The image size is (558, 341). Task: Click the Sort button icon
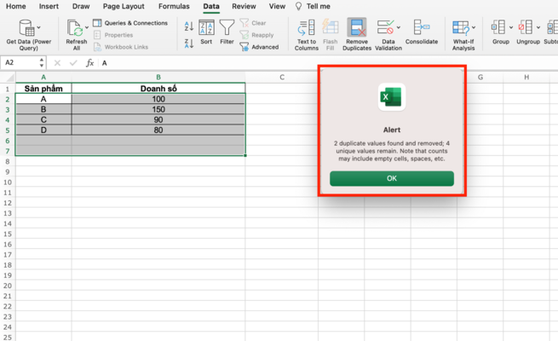coord(206,28)
